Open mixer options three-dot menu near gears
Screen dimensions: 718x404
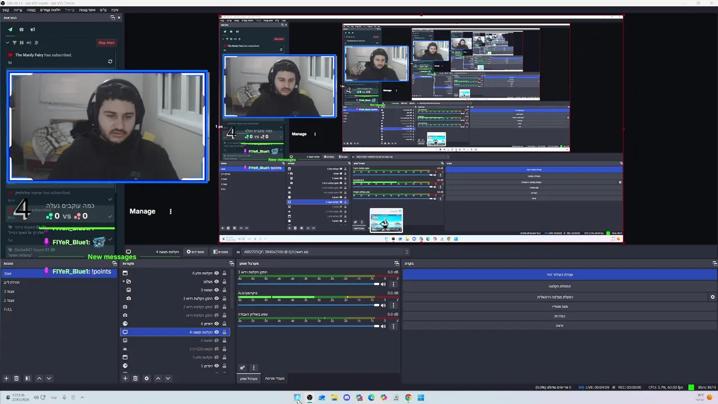click(x=254, y=368)
